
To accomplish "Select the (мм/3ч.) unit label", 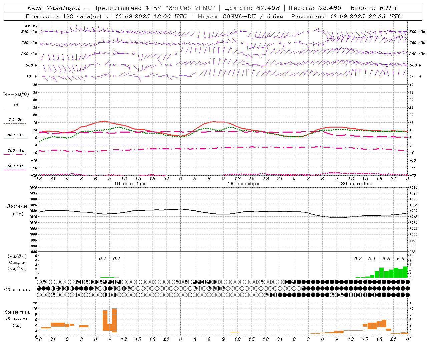I will (17, 256).
